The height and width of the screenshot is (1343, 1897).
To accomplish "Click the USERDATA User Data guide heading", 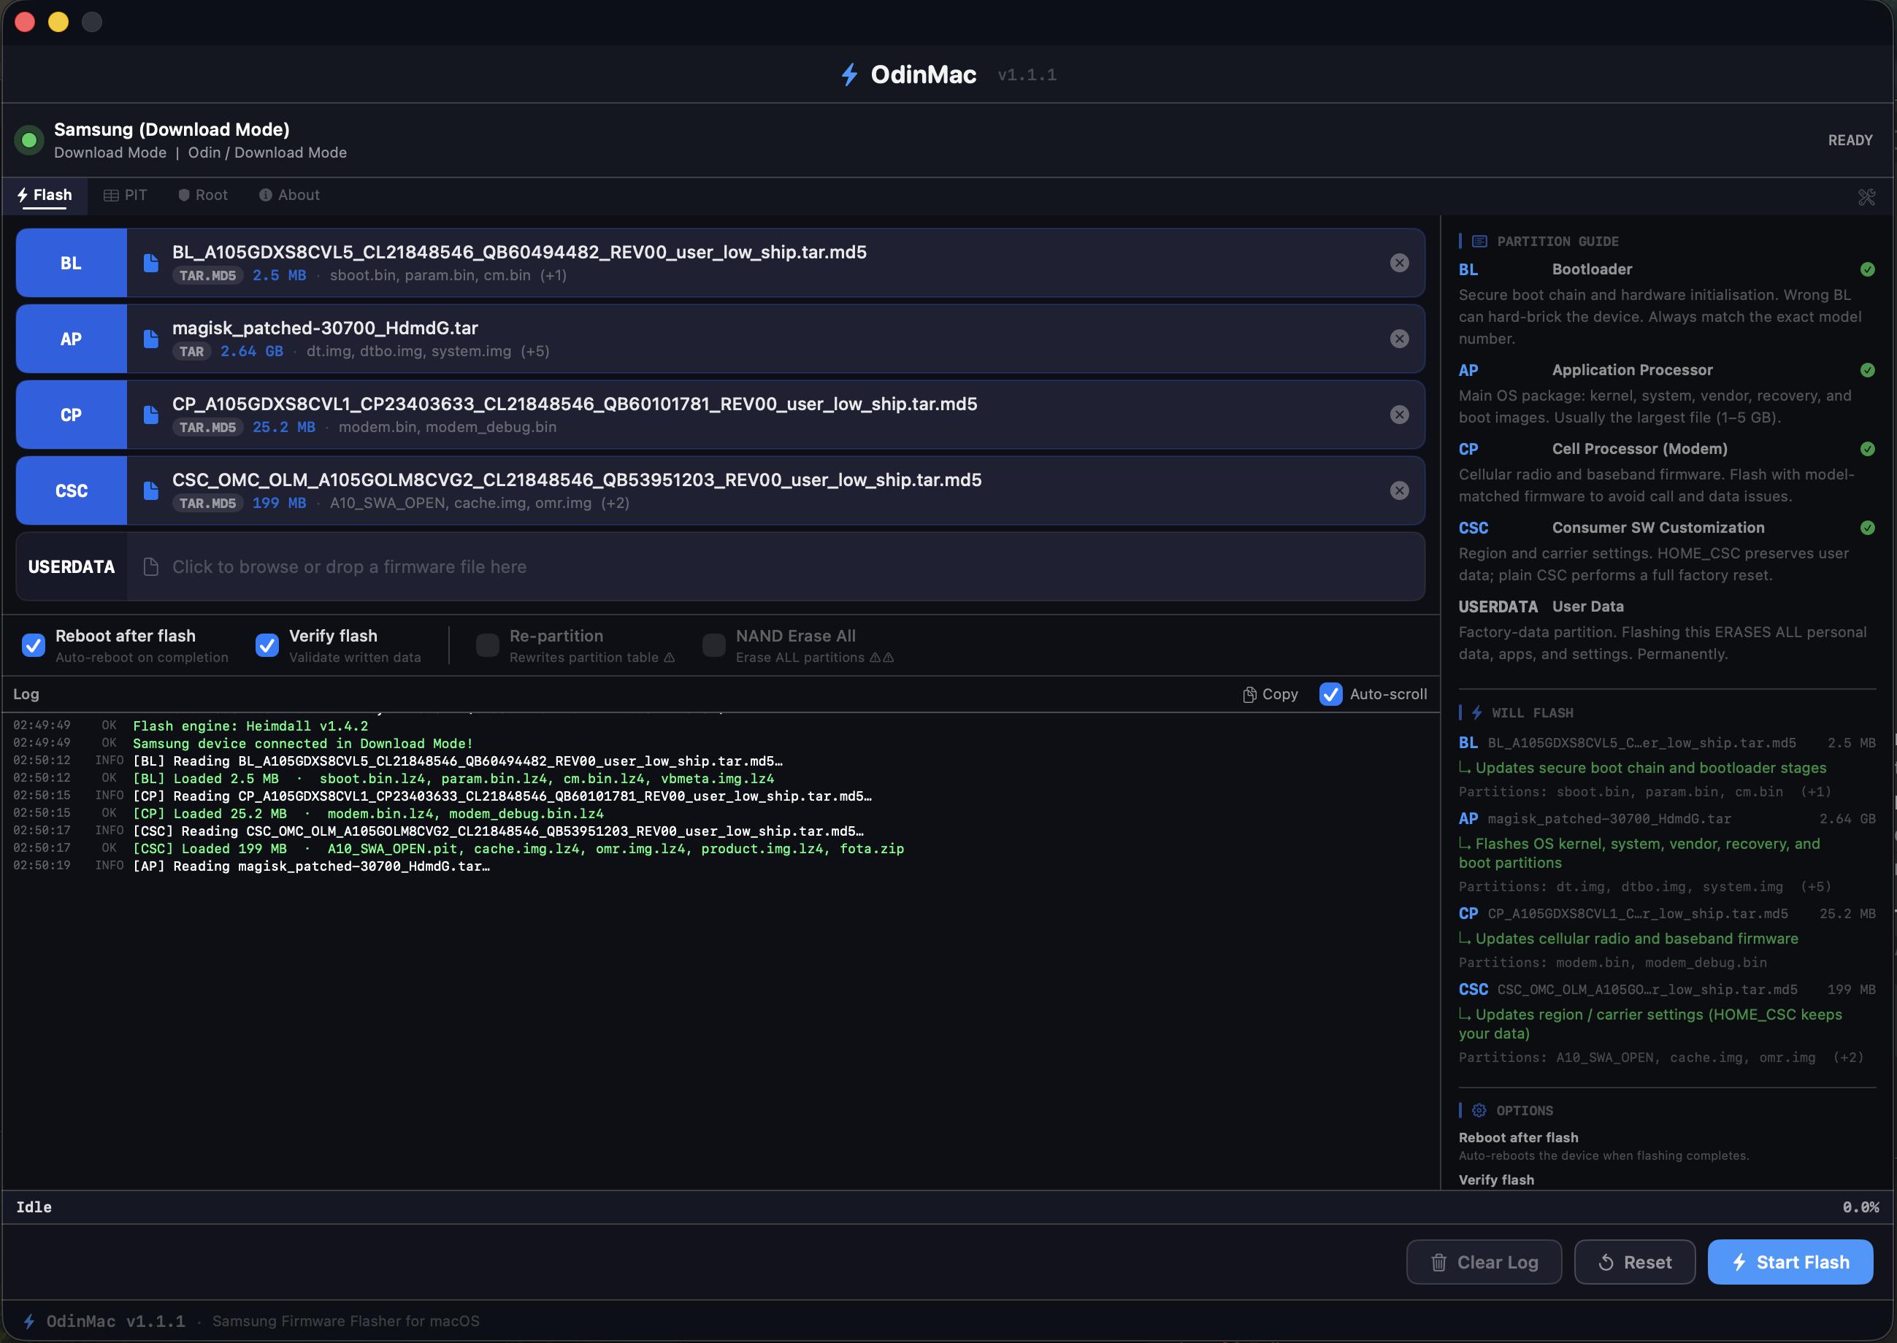I will tap(1541, 606).
